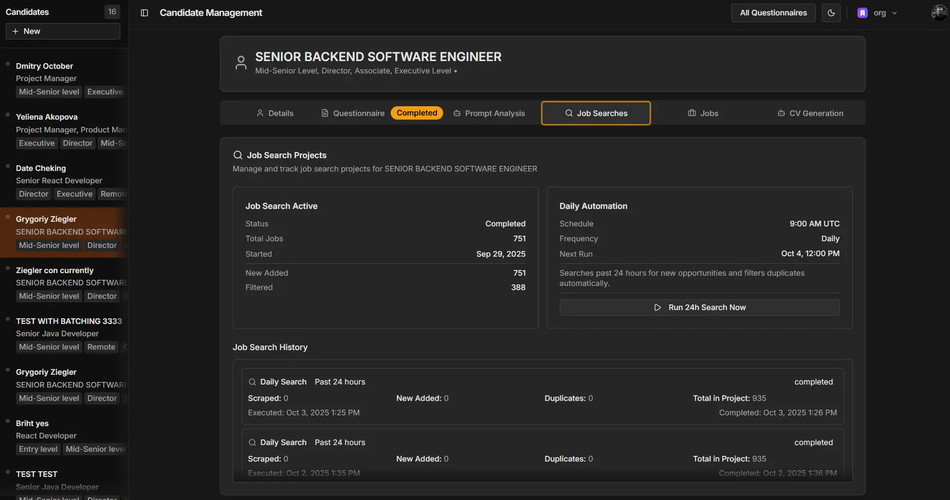The height and width of the screenshot is (500, 950).
Task: Click the Job Search Projects magnifier icon
Action: (x=238, y=155)
